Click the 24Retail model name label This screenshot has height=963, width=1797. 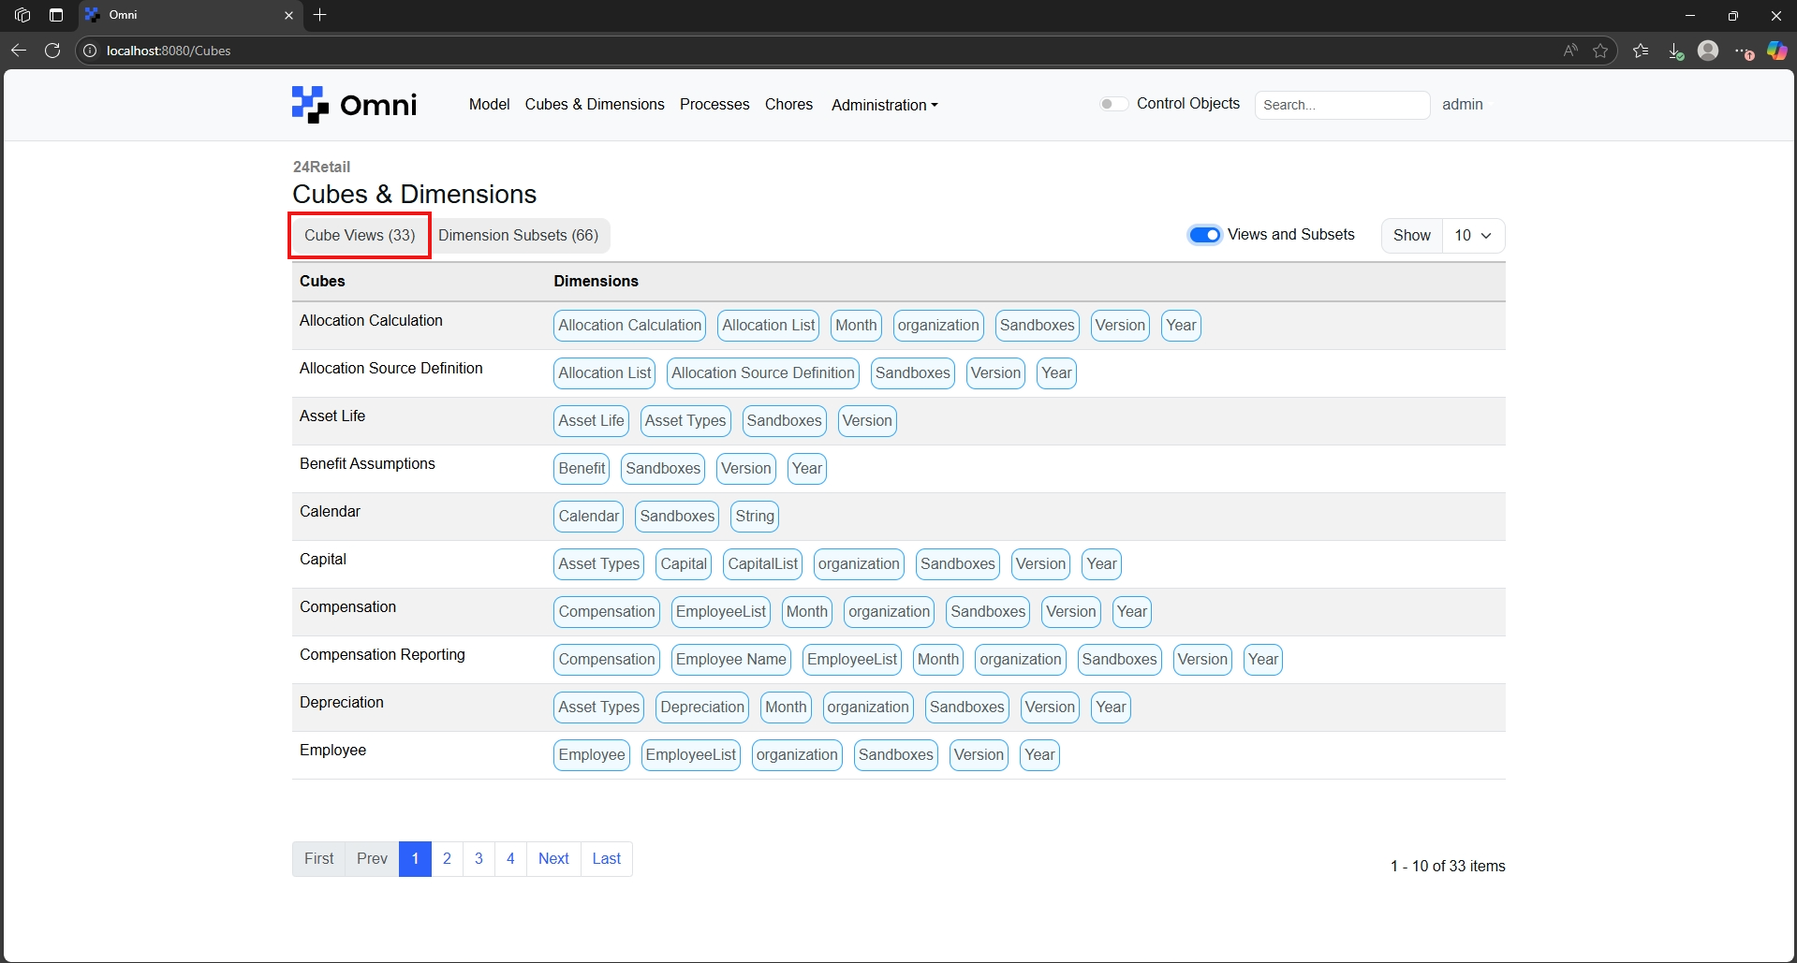321,167
